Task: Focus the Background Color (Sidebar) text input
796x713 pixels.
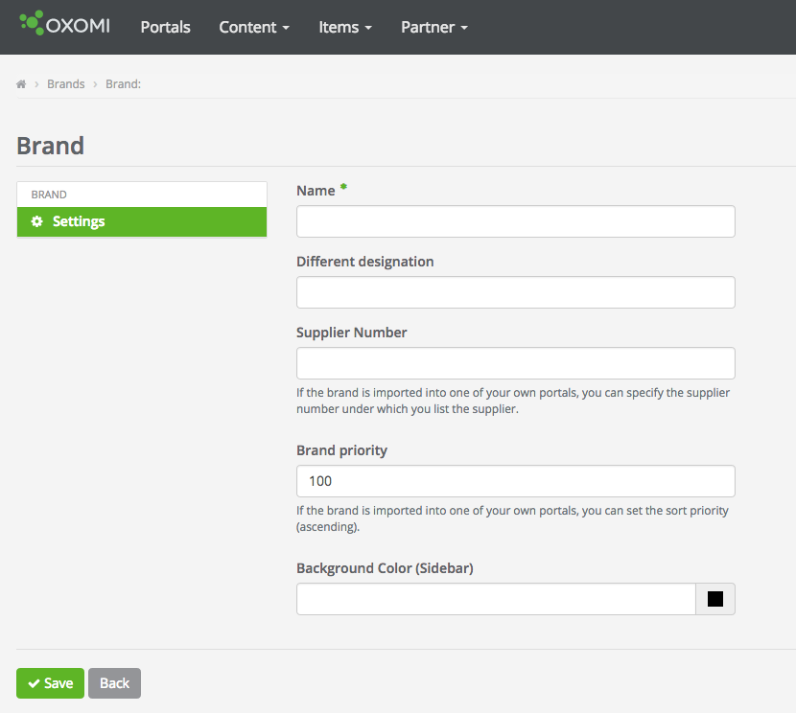Action: [x=495, y=599]
